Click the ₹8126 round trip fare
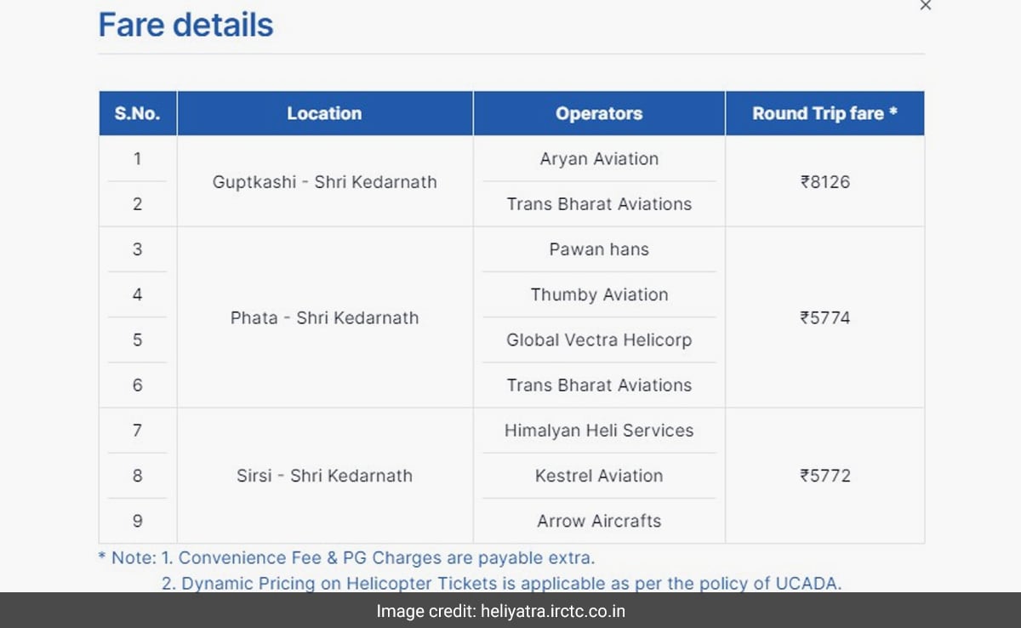The height and width of the screenshot is (628, 1021). 824,181
